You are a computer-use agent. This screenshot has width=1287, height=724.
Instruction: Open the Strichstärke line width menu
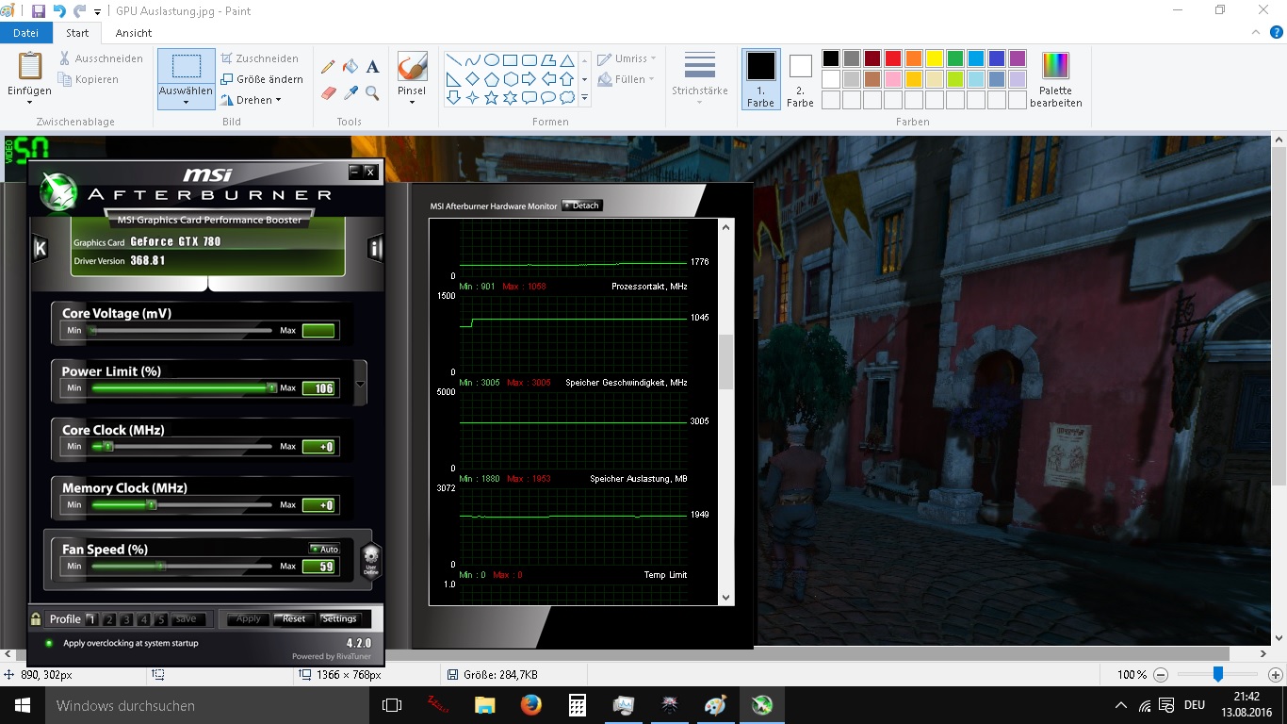tap(699, 78)
